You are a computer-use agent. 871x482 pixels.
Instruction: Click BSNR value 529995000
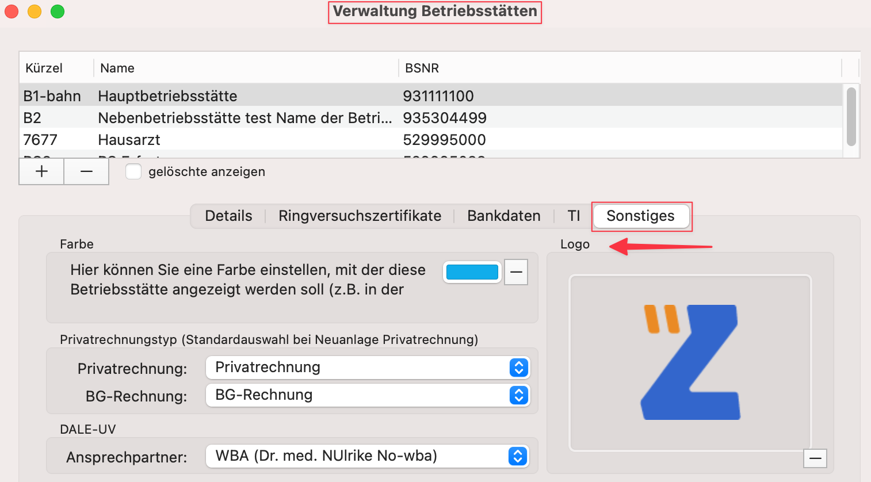444,140
